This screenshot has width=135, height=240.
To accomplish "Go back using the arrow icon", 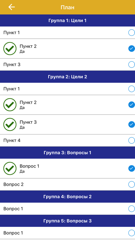I will click(11, 7).
